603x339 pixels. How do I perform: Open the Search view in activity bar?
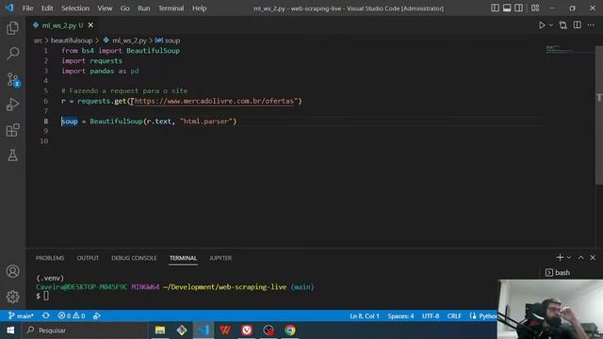[12, 54]
